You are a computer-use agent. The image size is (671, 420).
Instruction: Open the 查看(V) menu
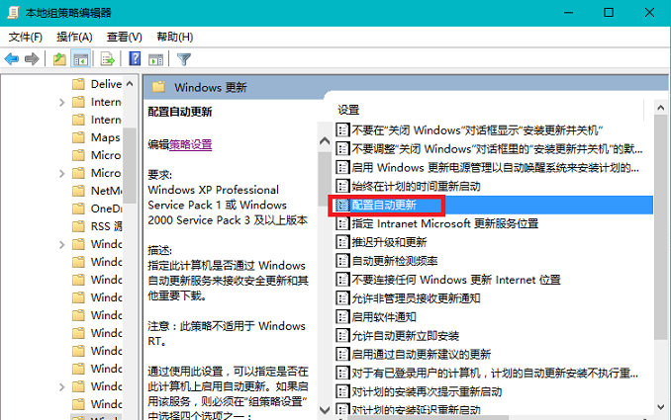point(124,38)
